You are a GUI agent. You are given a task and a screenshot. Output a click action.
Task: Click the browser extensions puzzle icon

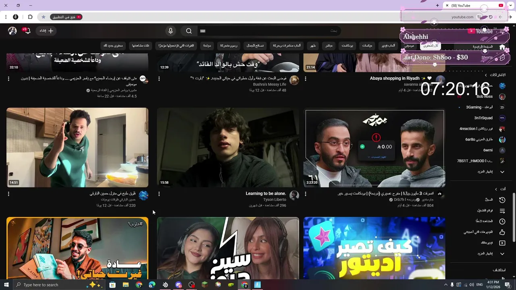[x=30, y=17]
